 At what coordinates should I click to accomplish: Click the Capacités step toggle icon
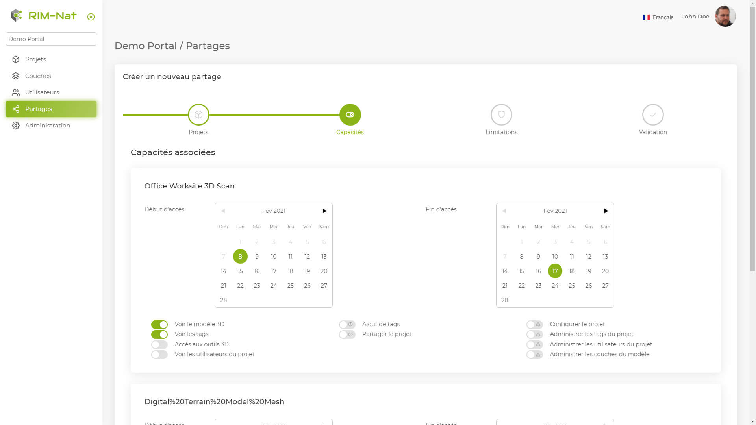350,115
